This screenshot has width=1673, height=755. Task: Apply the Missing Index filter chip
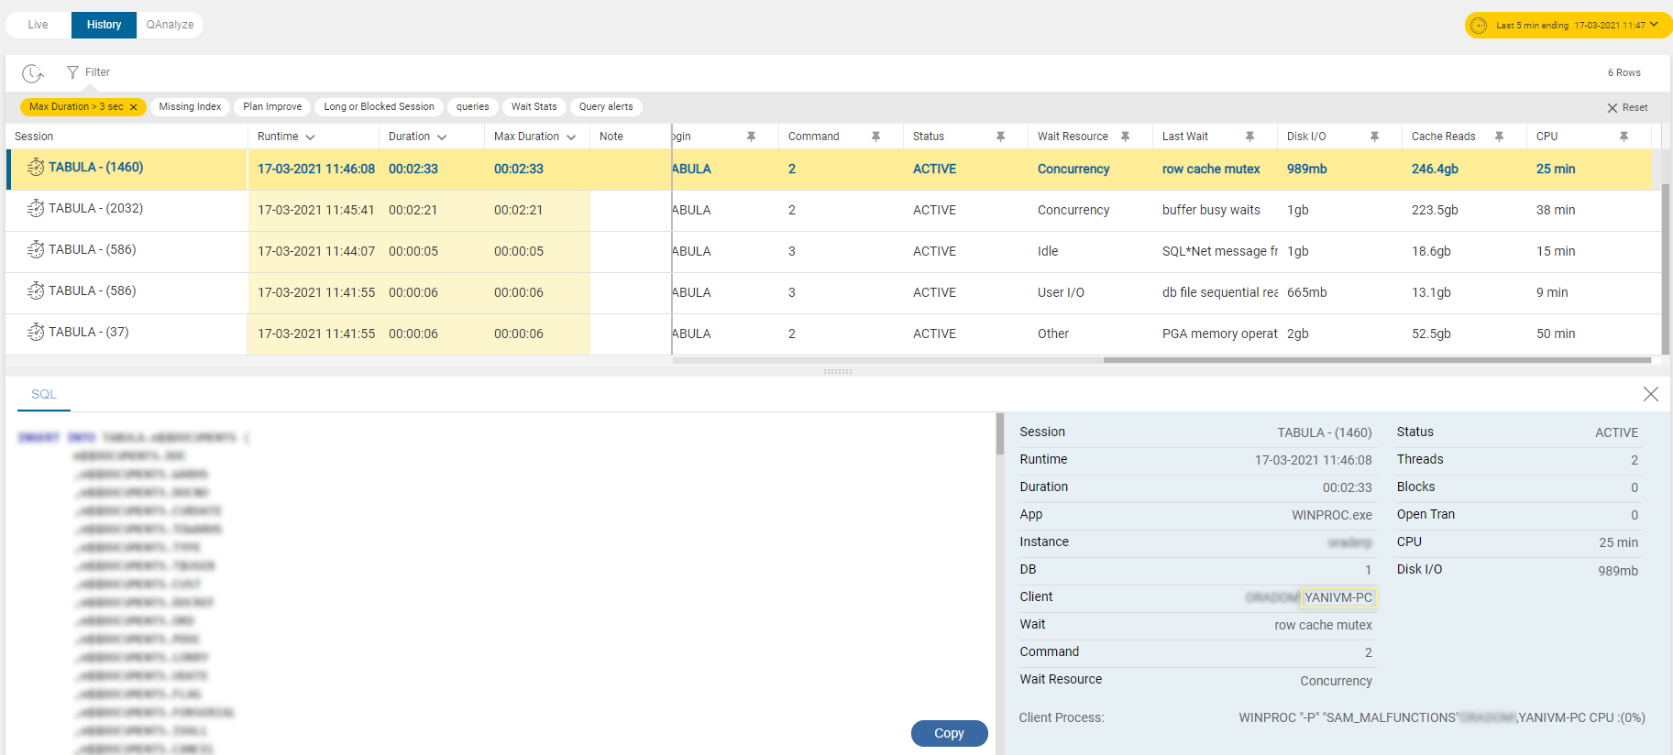pos(190,107)
